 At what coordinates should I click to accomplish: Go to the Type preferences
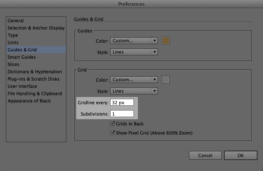[36, 35]
